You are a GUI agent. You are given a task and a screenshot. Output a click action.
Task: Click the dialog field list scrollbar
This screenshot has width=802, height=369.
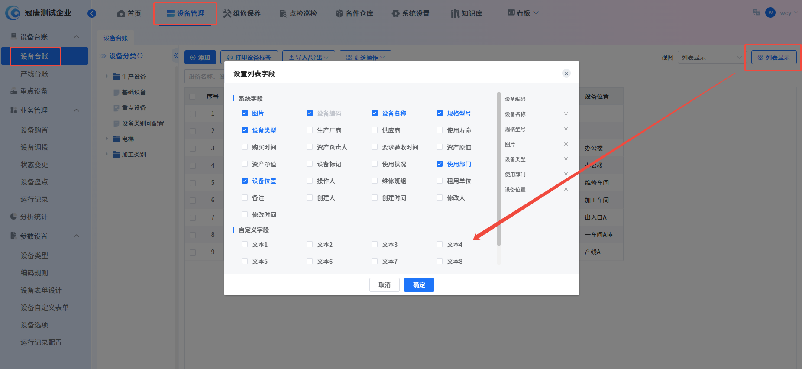pos(499,169)
